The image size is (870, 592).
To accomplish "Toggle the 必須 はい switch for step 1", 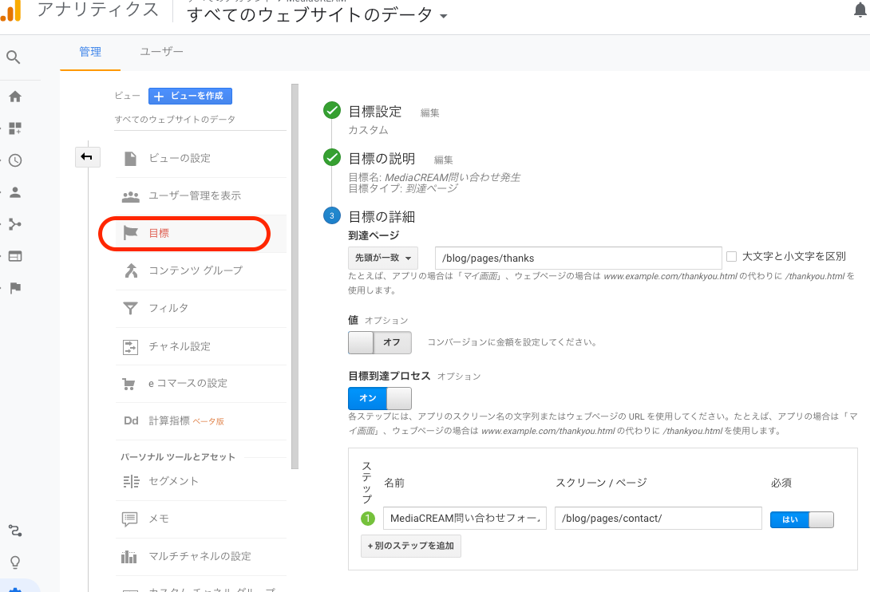I will (x=801, y=519).
